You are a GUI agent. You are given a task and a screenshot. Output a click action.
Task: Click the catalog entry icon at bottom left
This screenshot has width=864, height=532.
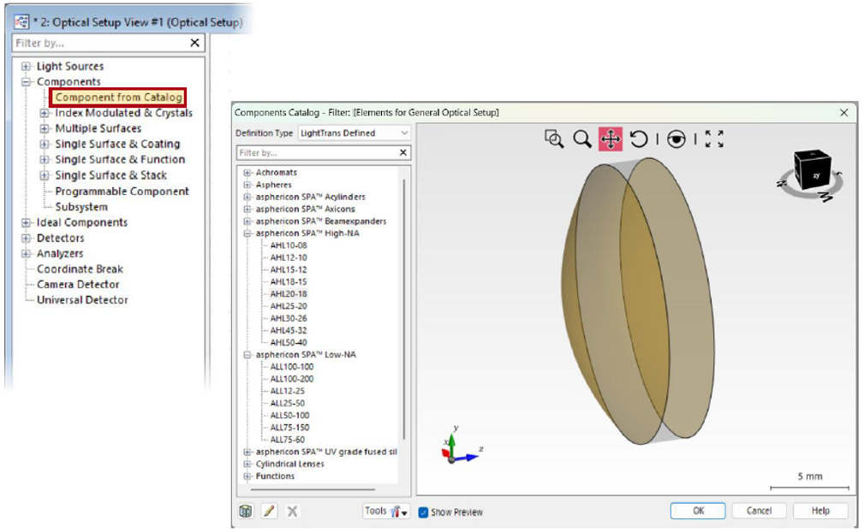tap(246, 511)
